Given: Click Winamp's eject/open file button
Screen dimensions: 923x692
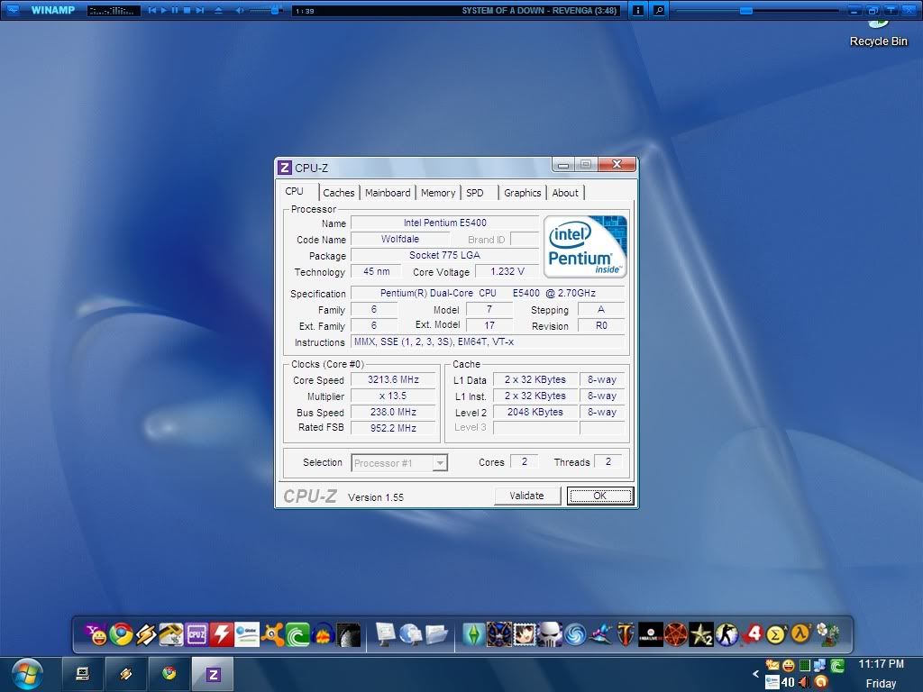Looking at the screenshot, I should (x=218, y=10).
